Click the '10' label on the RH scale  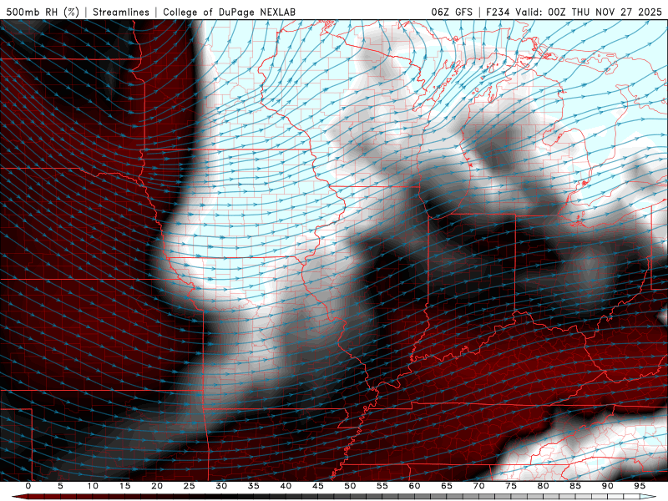tap(93, 486)
